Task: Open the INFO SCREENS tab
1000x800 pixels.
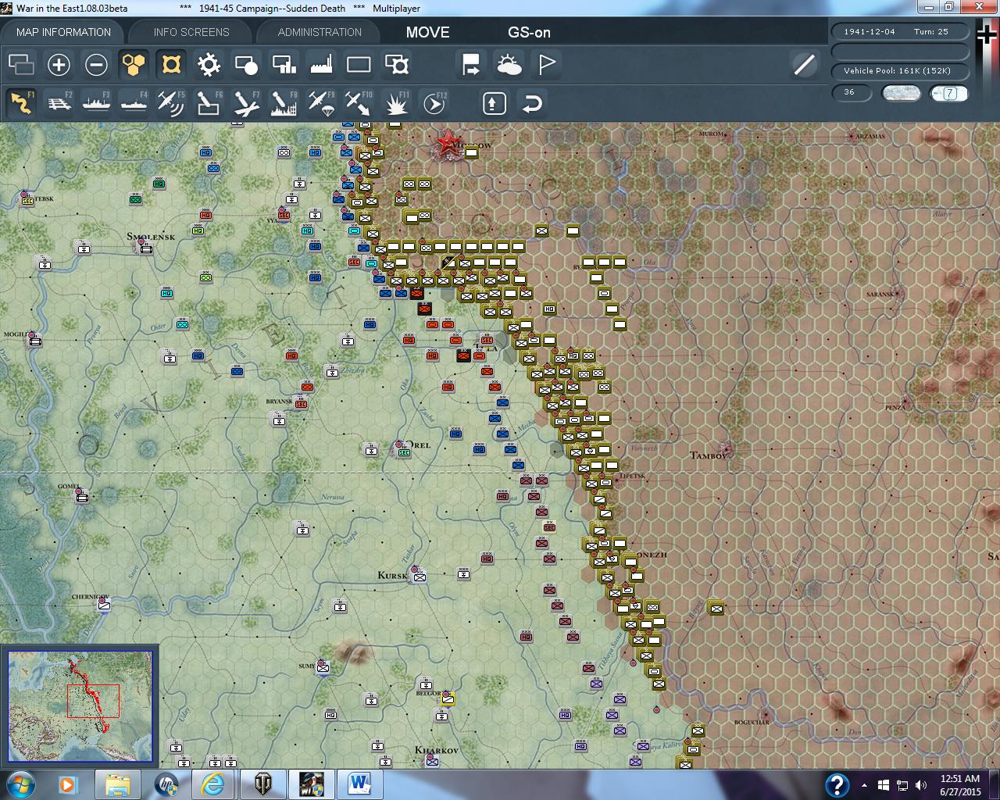Action: click(x=191, y=32)
